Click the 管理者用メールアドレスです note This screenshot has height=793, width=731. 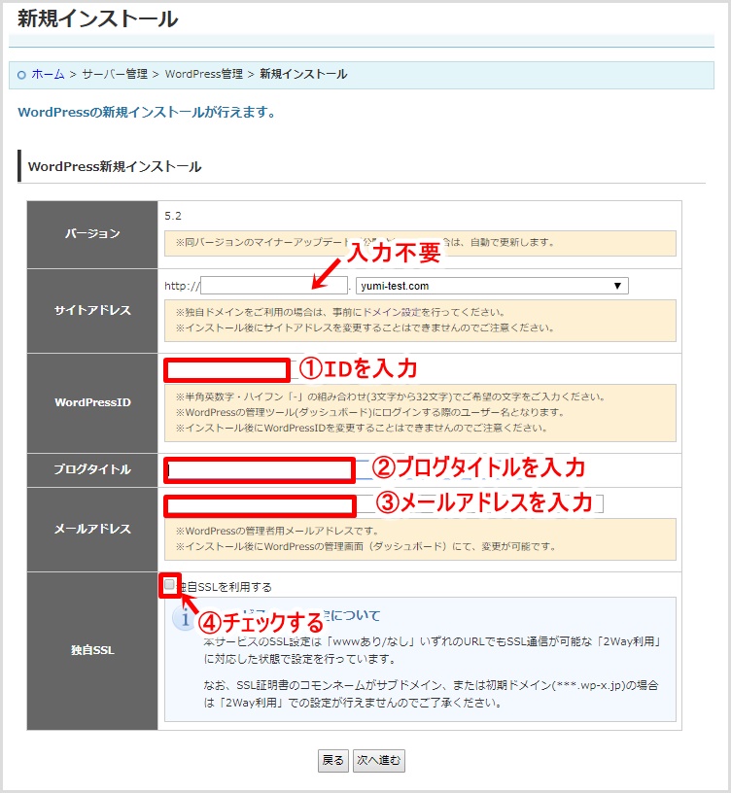(x=277, y=531)
